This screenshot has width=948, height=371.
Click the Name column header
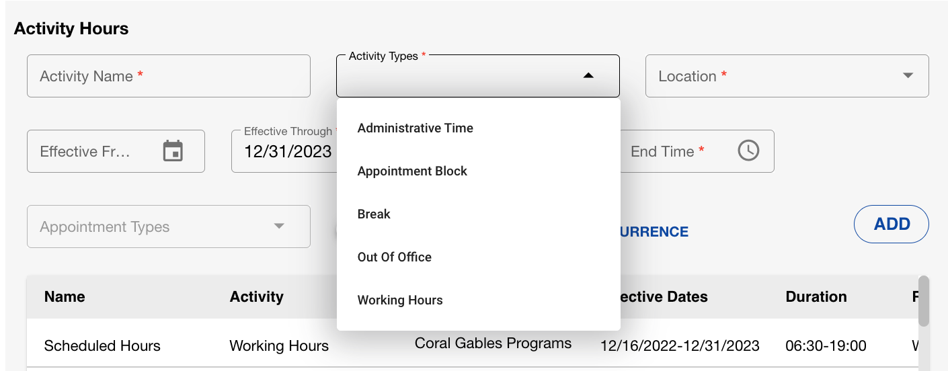[x=65, y=297]
